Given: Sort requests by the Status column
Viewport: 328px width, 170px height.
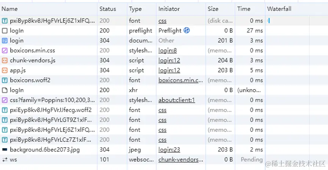Looking at the screenshot, I should pos(108,9).
